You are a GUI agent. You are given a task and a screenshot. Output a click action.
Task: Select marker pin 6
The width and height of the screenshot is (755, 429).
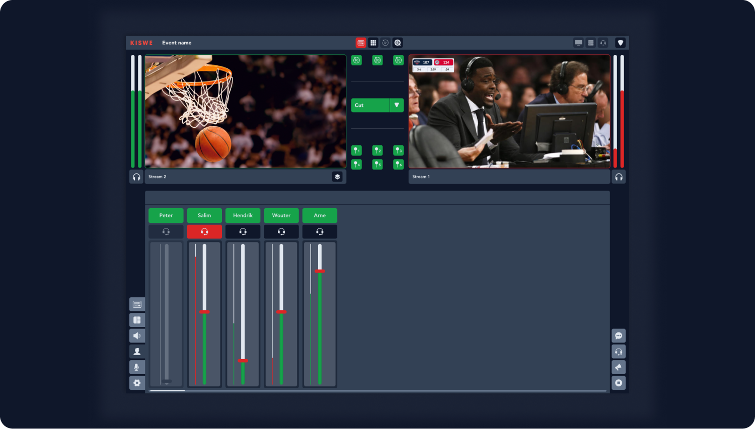tap(398, 164)
